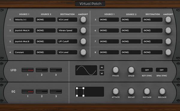Image resolution: width=180 pixels, height=111 pixels.
Task: Click the LFO Phase knob
Action: pyautogui.click(x=115, y=70)
